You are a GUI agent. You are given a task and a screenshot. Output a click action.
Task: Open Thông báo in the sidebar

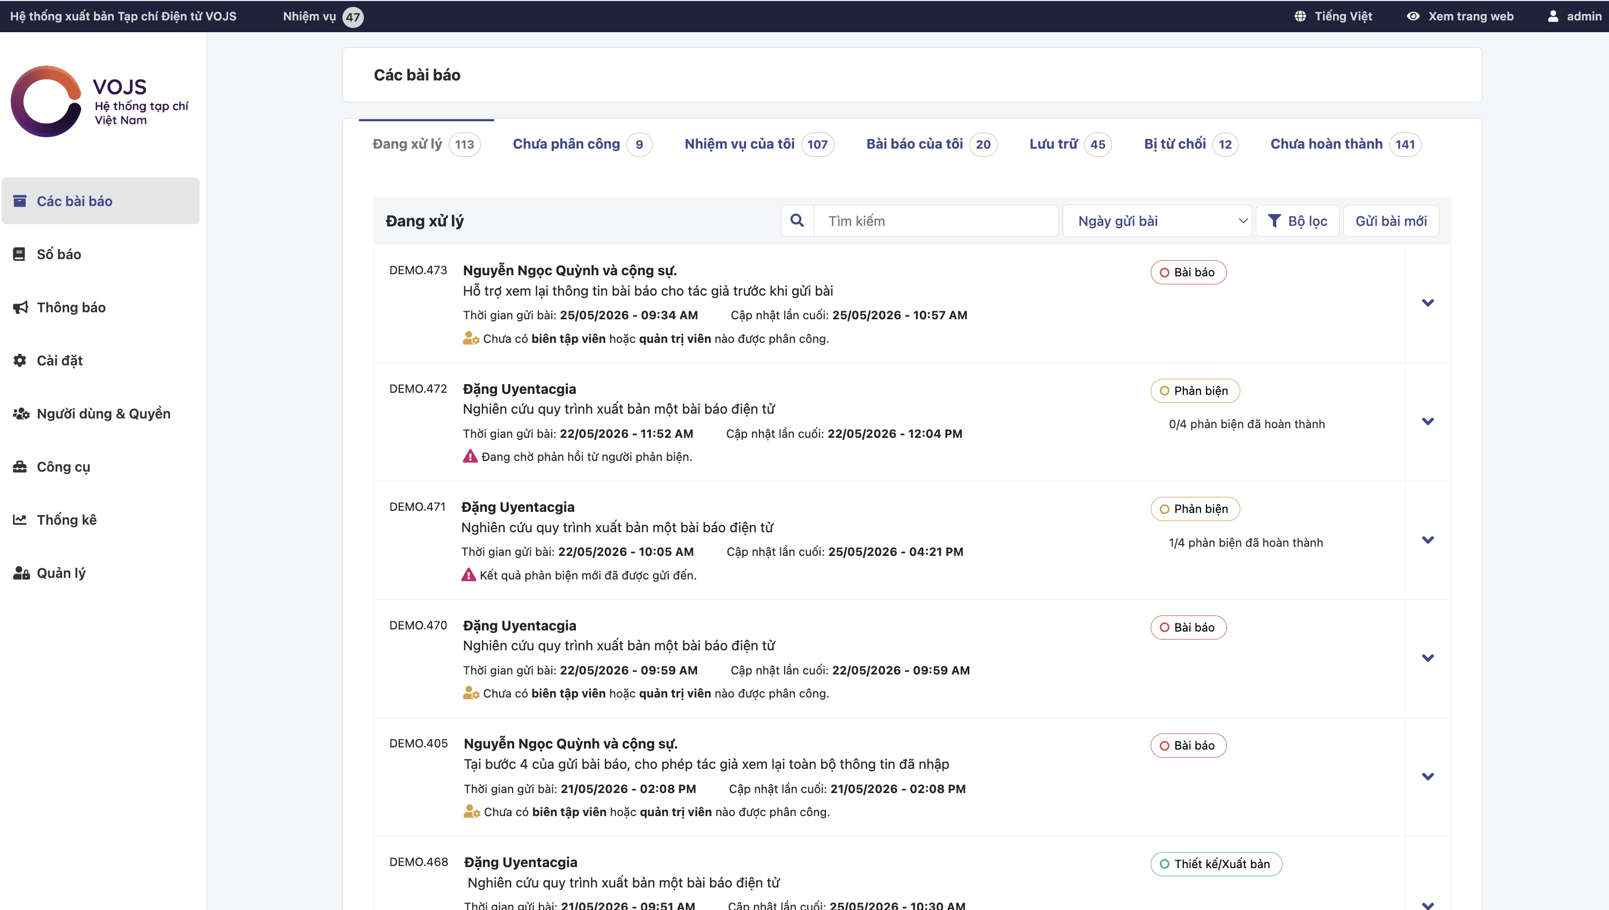(x=101, y=307)
